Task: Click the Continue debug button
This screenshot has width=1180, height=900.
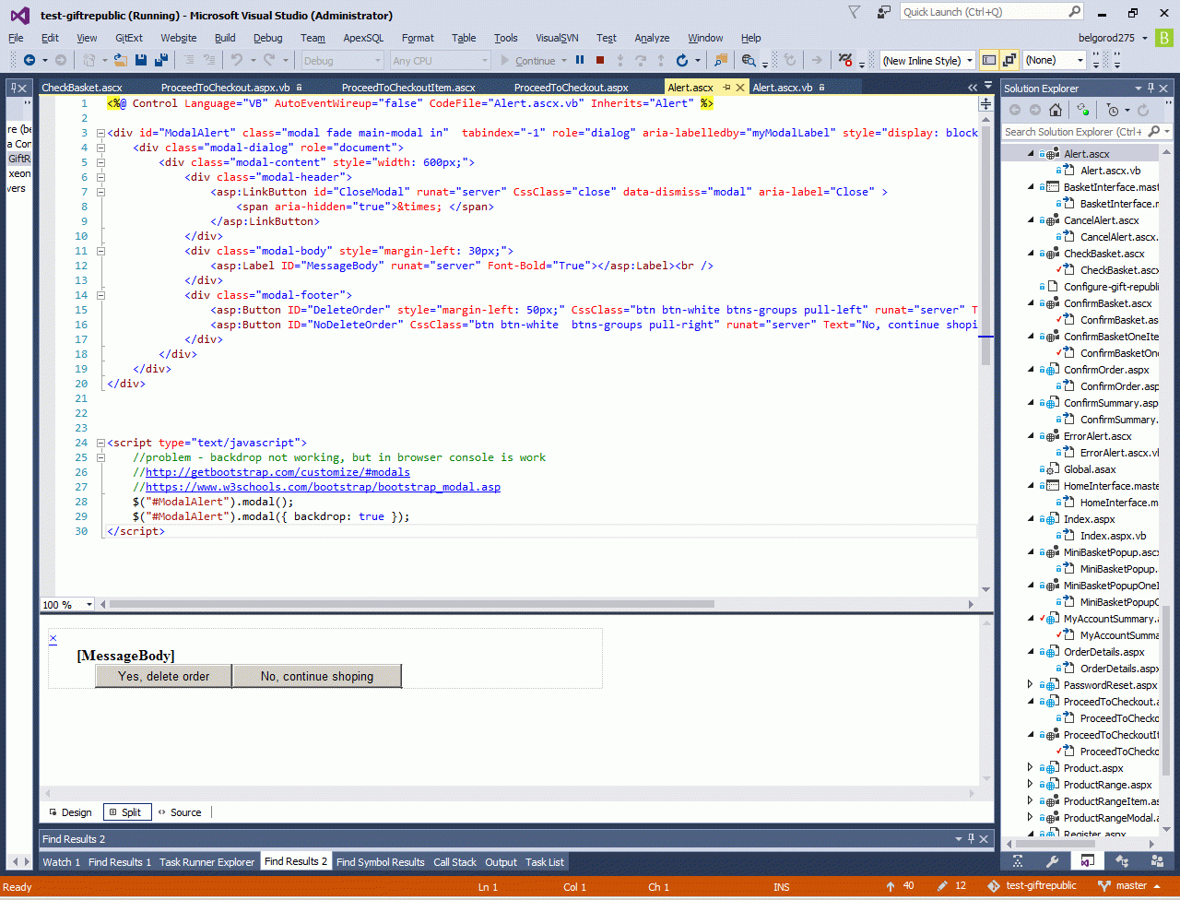Action: click(x=528, y=60)
